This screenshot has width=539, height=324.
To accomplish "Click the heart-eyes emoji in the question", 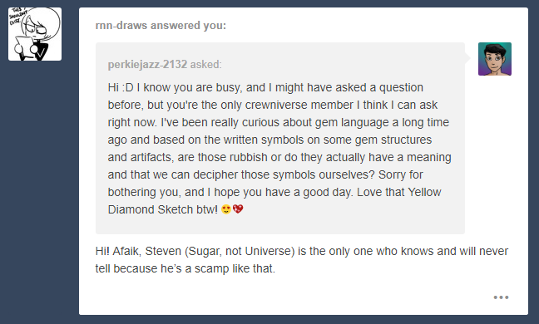I will [x=226, y=209].
